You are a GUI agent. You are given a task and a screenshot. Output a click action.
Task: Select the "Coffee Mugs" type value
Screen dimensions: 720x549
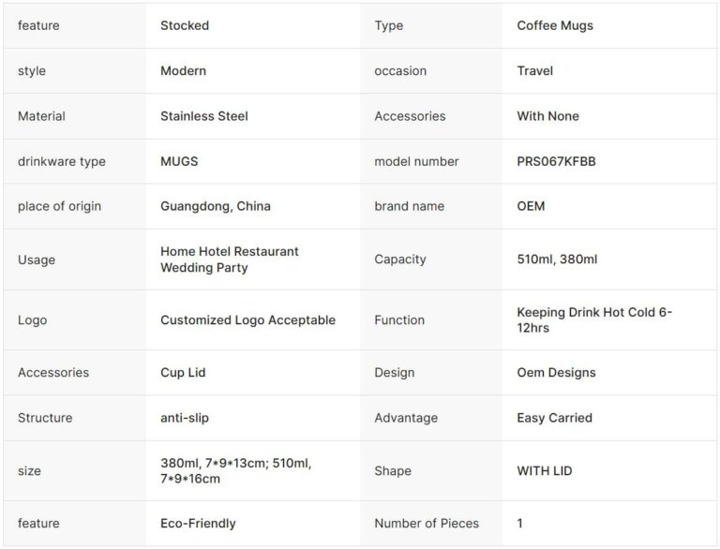tap(555, 25)
